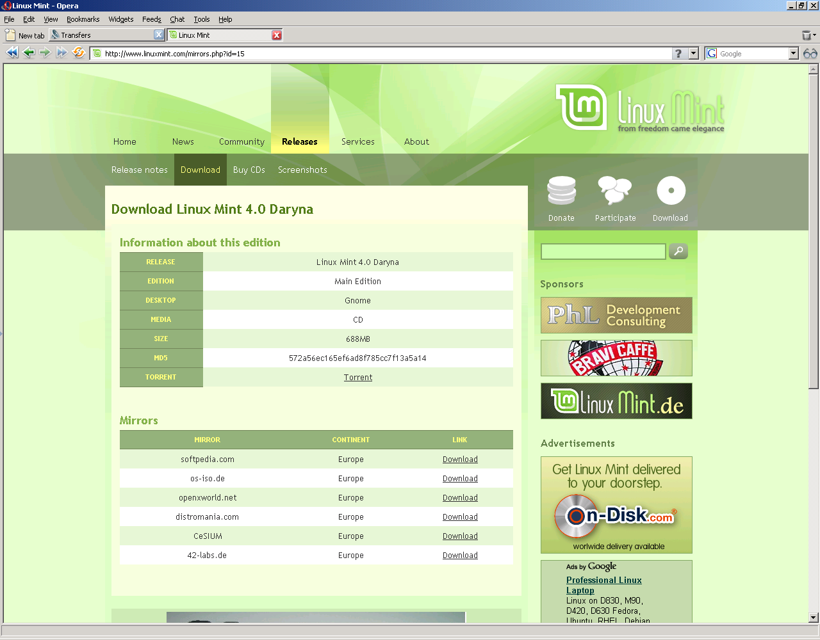Open the Screenshots subpage
Image resolution: width=820 pixels, height=640 pixels.
click(x=302, y=170)
